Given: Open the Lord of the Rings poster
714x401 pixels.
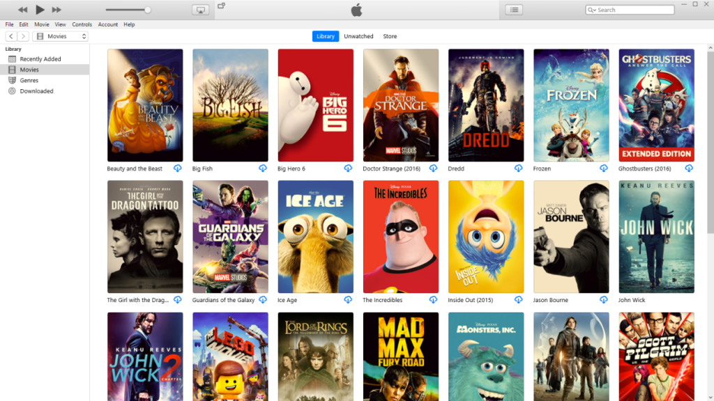Looking at the screenshot, I should 316,356.
